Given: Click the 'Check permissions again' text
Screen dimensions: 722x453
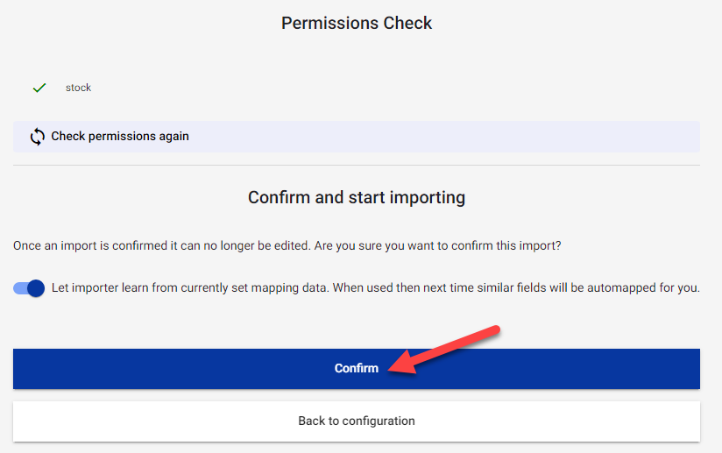Looking at the screenshot, I should [x=120, y=137].
